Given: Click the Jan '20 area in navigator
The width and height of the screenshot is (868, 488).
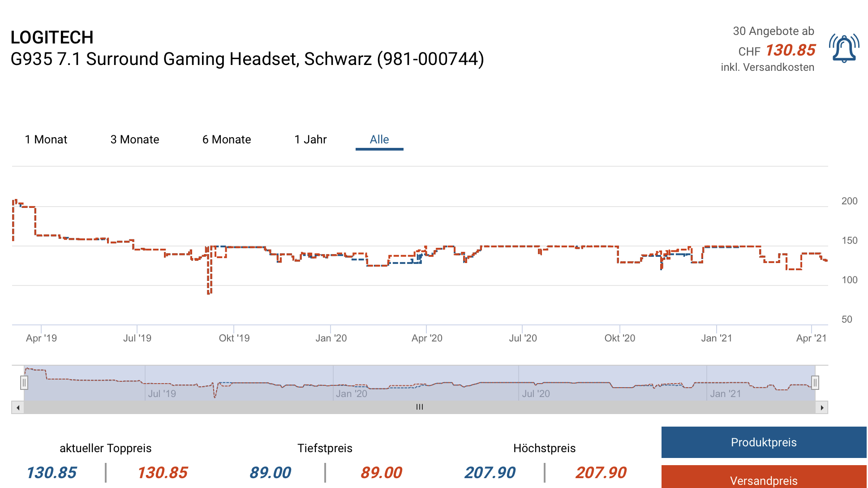Looking at the screenshot, I should point(352,393).
